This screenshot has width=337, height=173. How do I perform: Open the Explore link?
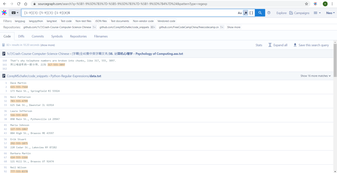pyautogui.click(x=281, y=13)
